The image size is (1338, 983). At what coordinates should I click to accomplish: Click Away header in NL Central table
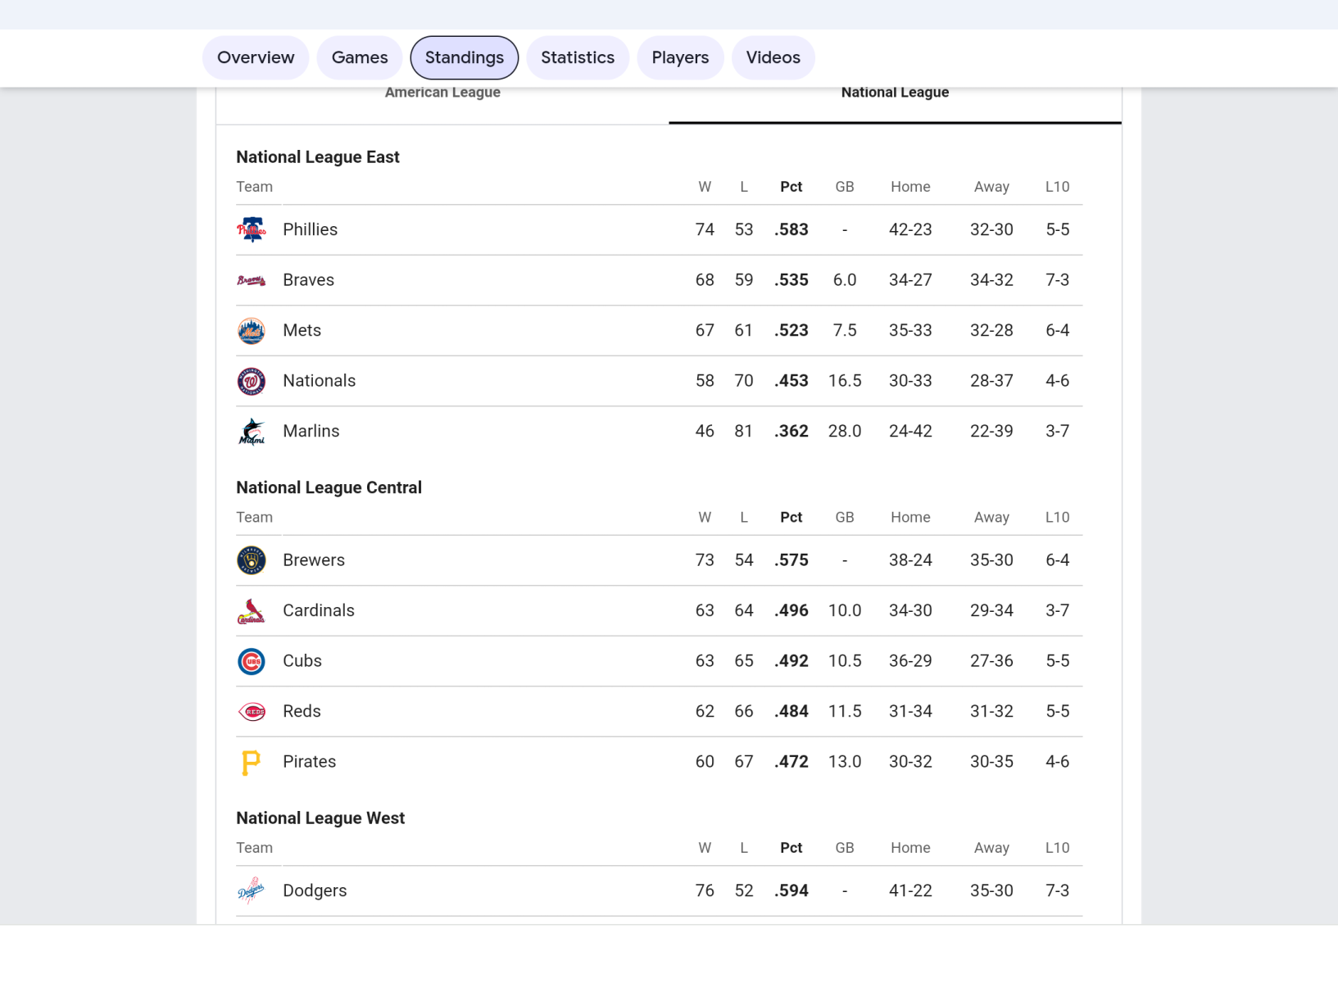[x=991, y=518]
